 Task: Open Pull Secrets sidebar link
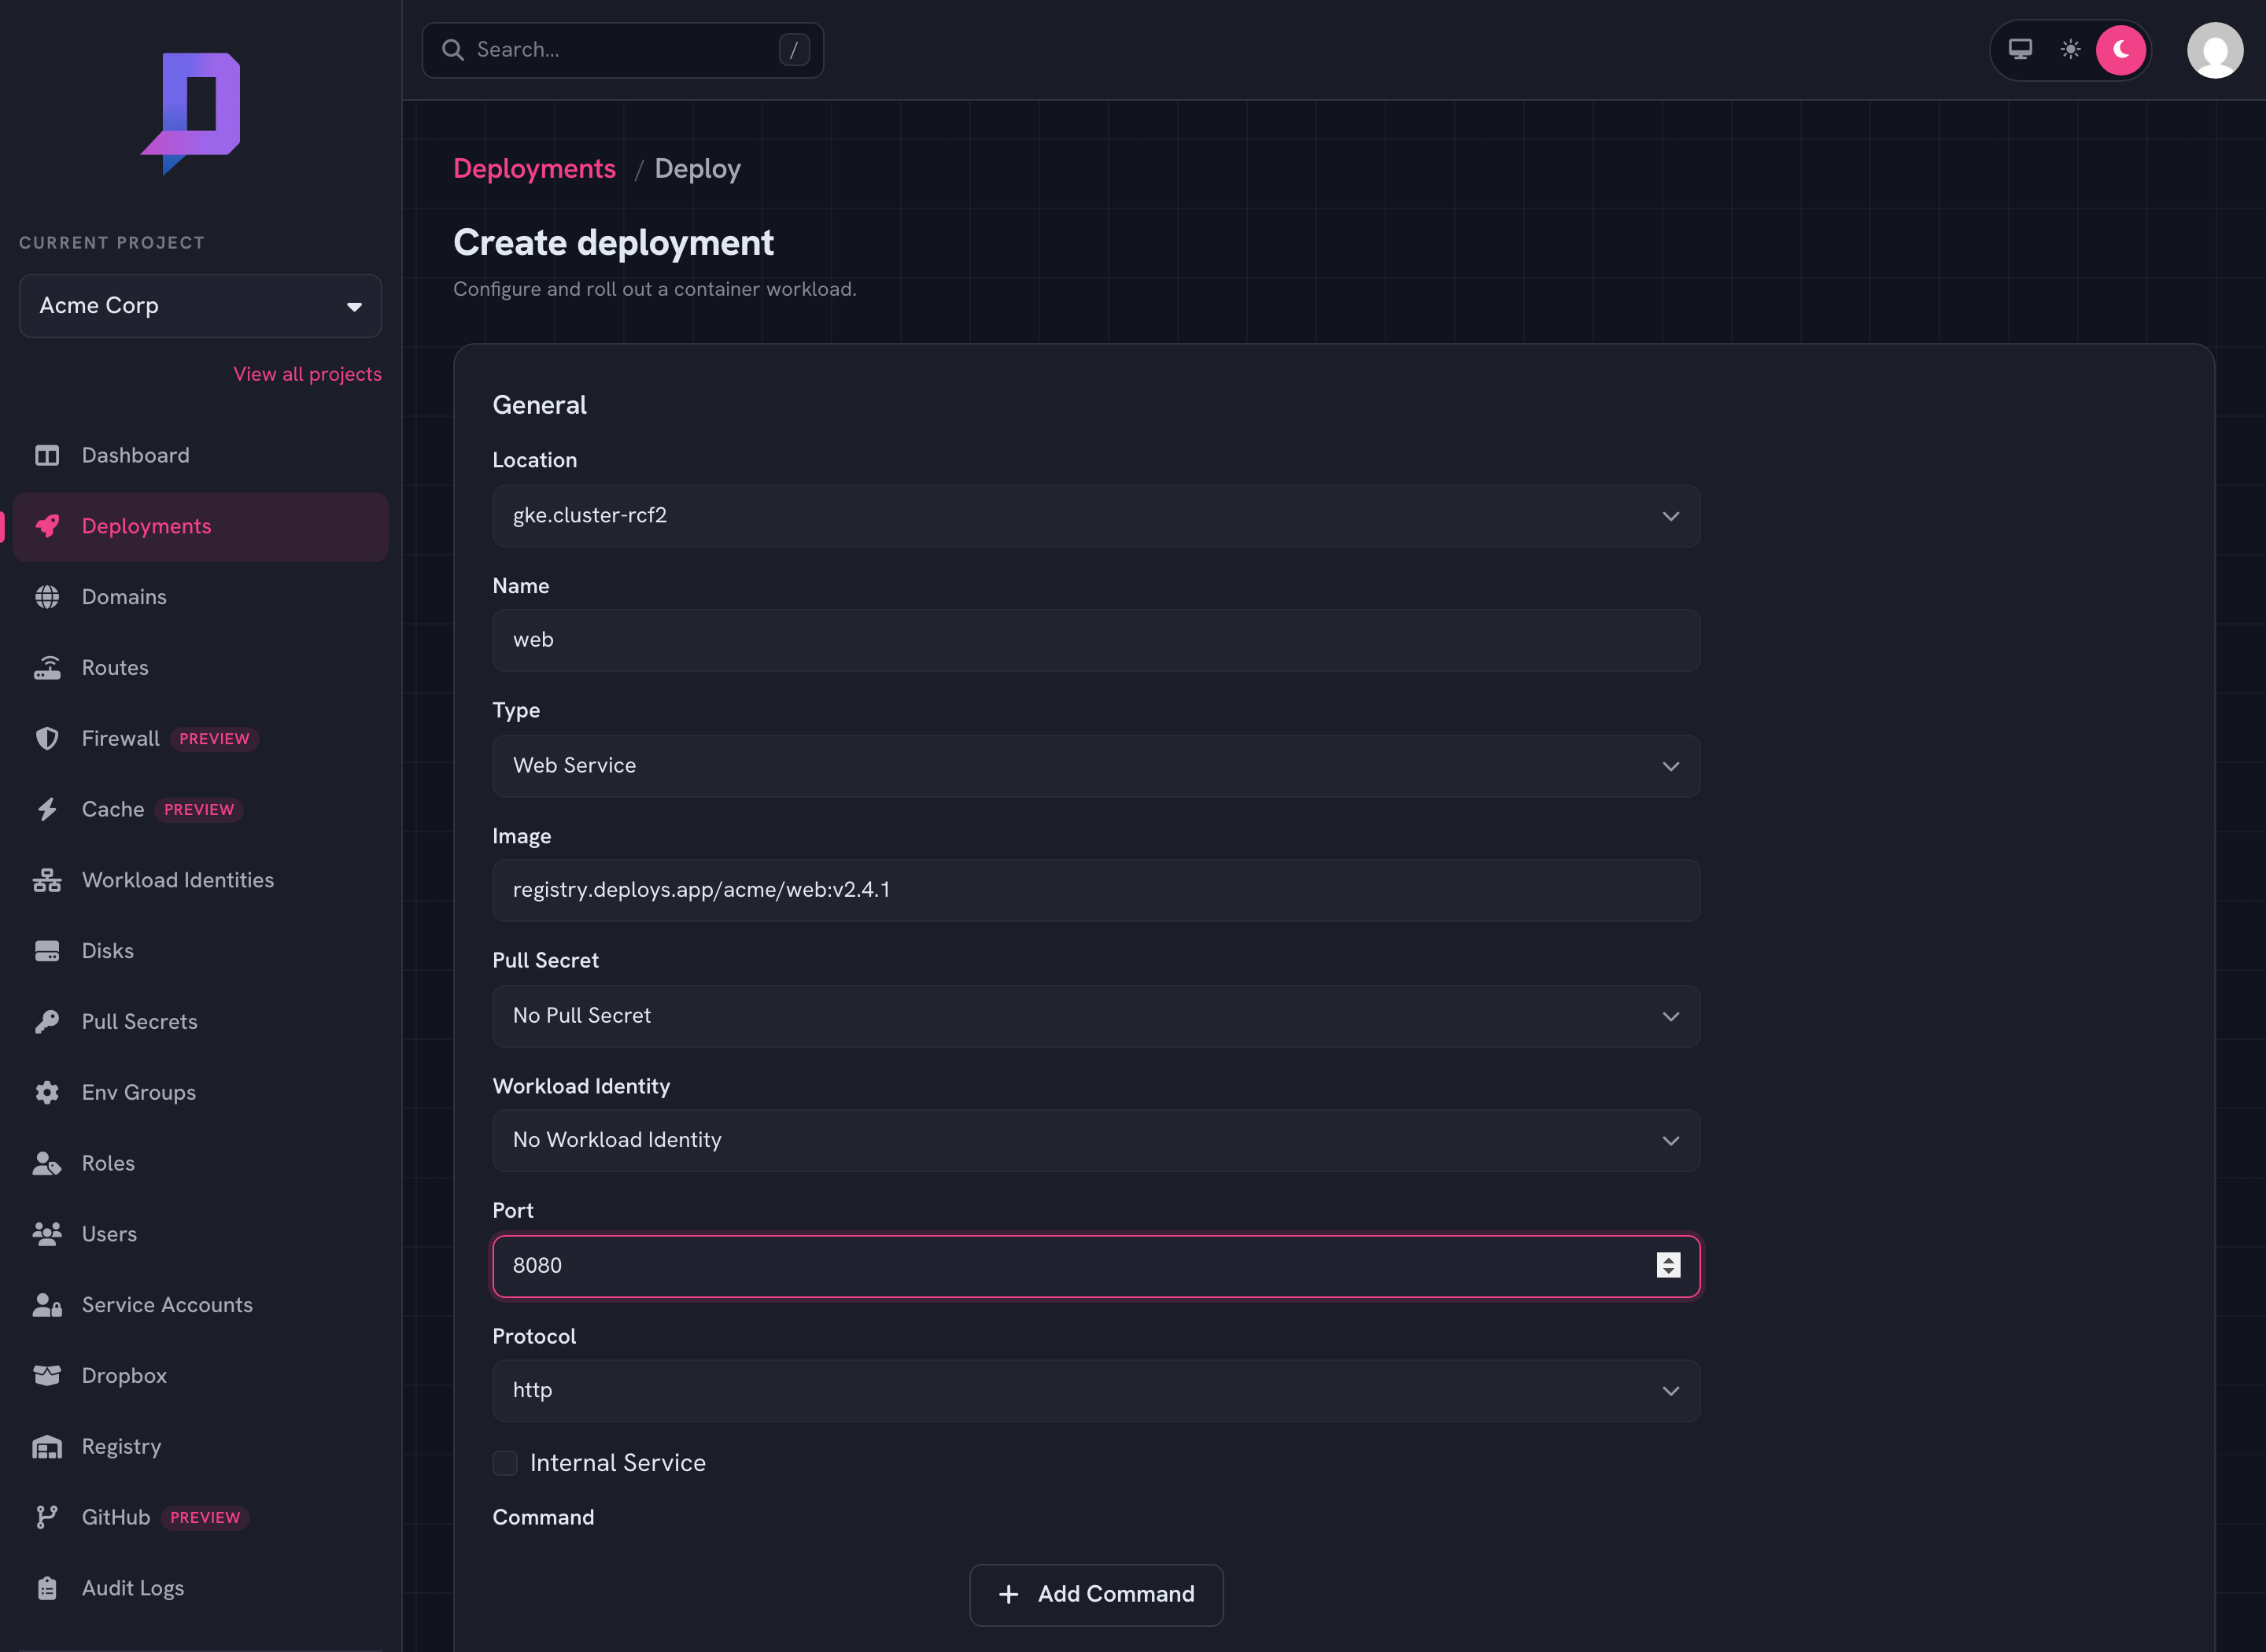[x=200, y=1022]
